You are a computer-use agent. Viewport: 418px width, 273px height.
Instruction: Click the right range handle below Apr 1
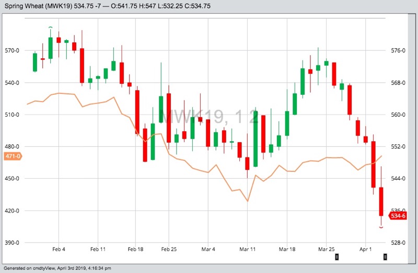pyautogui.click(x=385, y=257)
